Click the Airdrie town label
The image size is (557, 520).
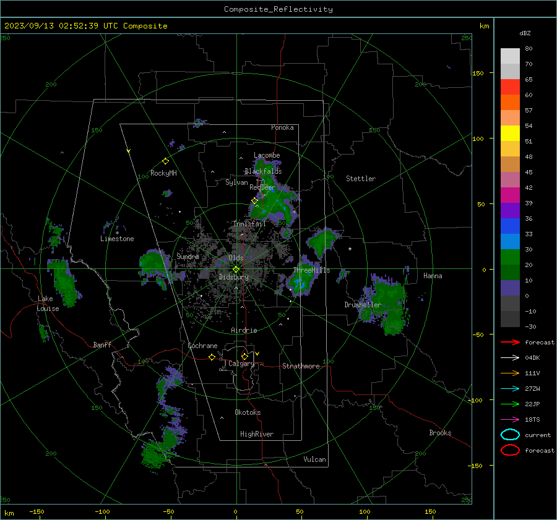[244, 330]
